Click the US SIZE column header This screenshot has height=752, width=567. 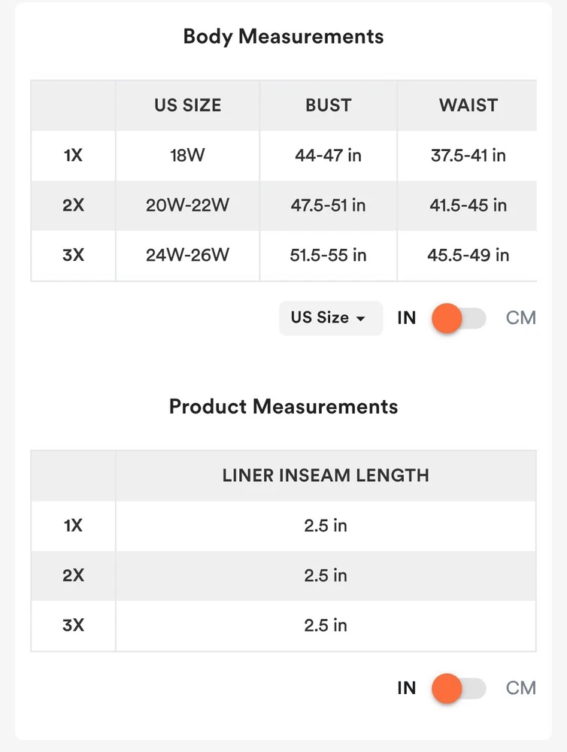(x=188, y=105)
